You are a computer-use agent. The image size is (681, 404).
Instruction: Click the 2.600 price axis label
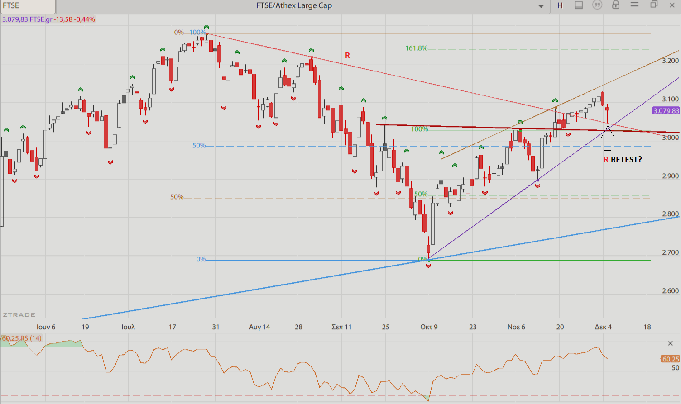pos(670,291)
